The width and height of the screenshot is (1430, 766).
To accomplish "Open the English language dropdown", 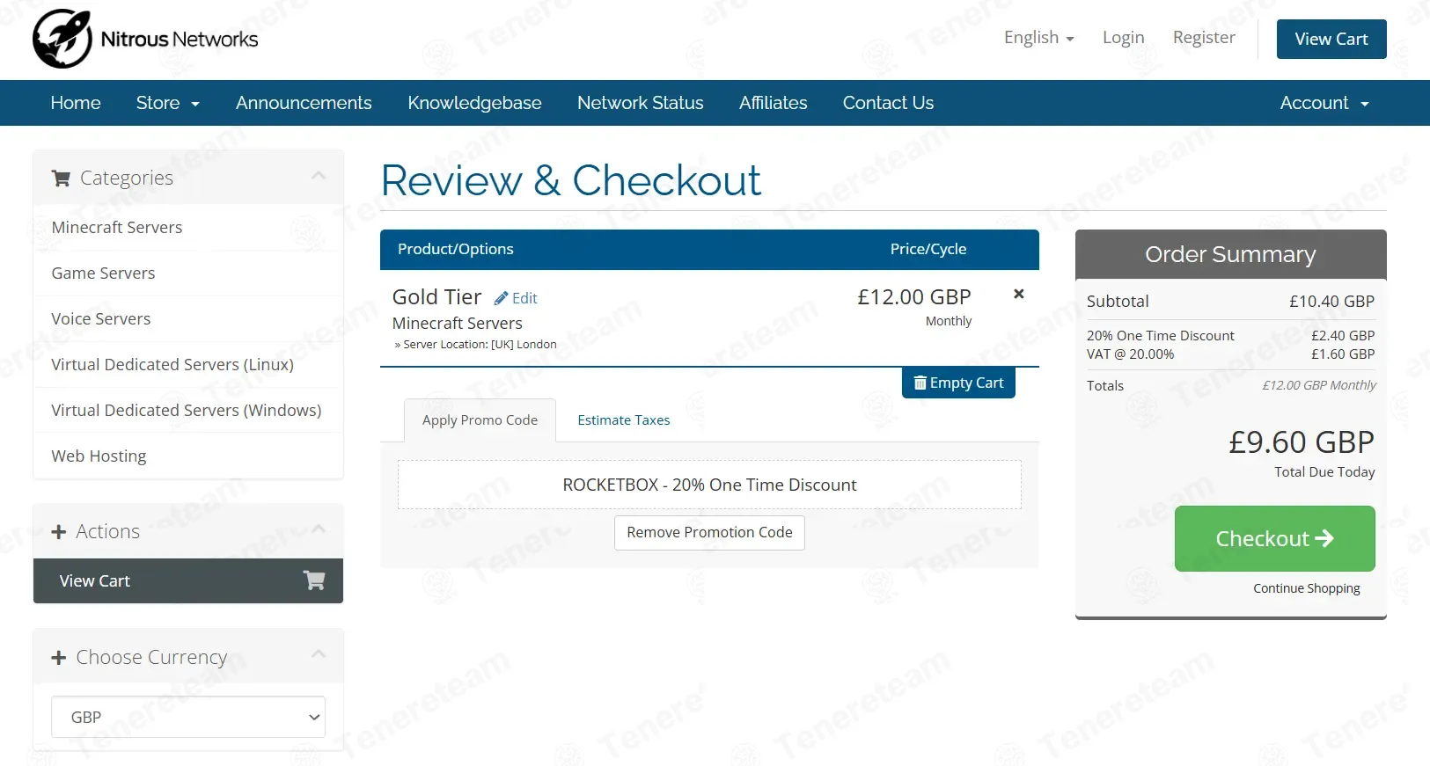I will coord(1039,37).
